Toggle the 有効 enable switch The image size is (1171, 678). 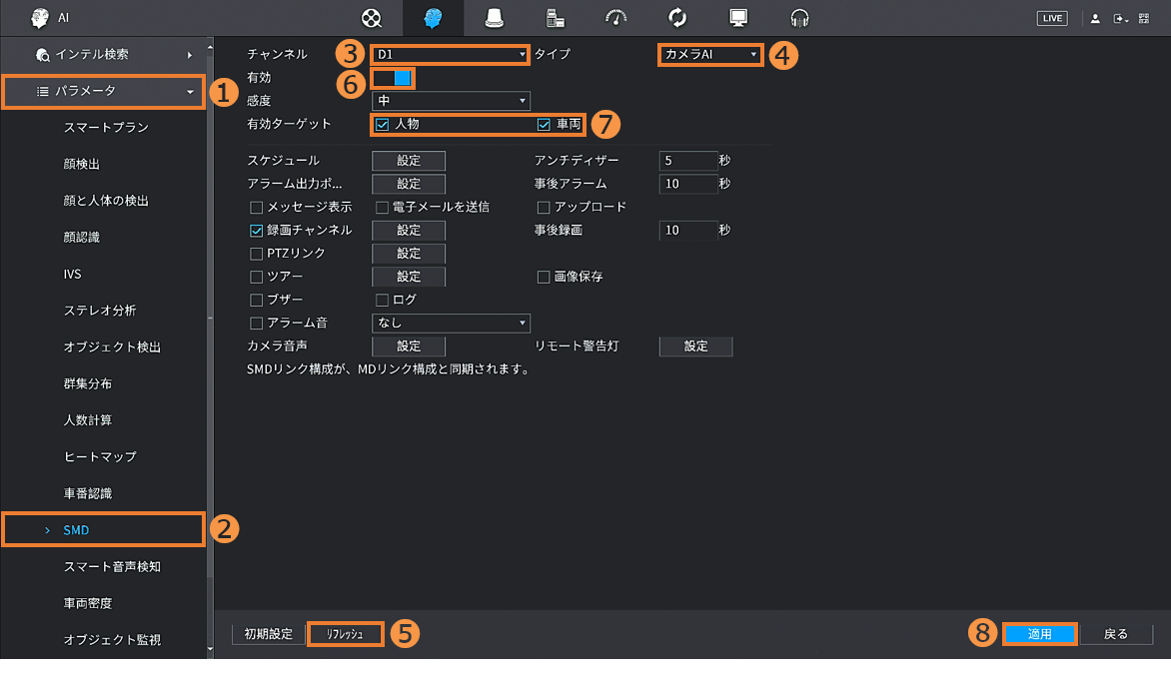pyautogui.click(x=392, y=78)
